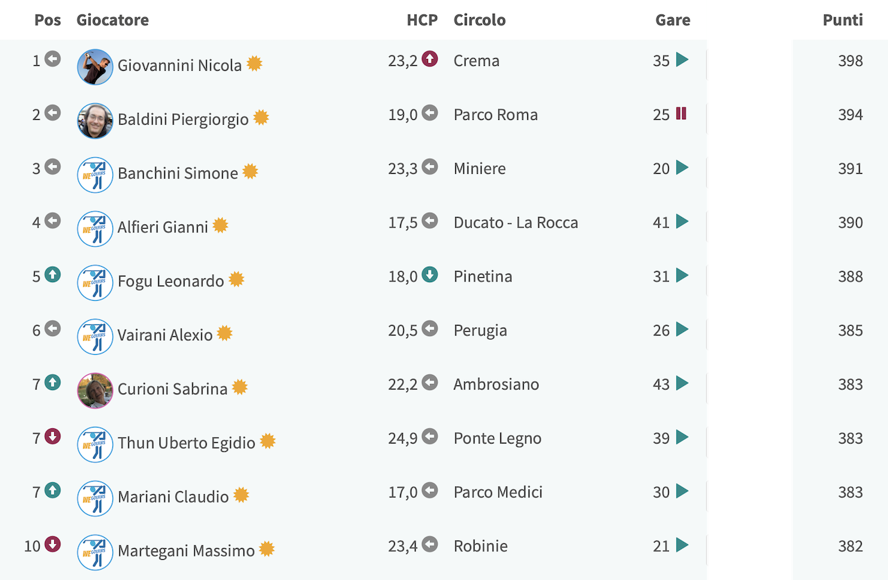Click the pause icon in Baldini Piergiorgio's Gare
The height and width of the screenshot is (580, 888).
click(x=681, y=113)
